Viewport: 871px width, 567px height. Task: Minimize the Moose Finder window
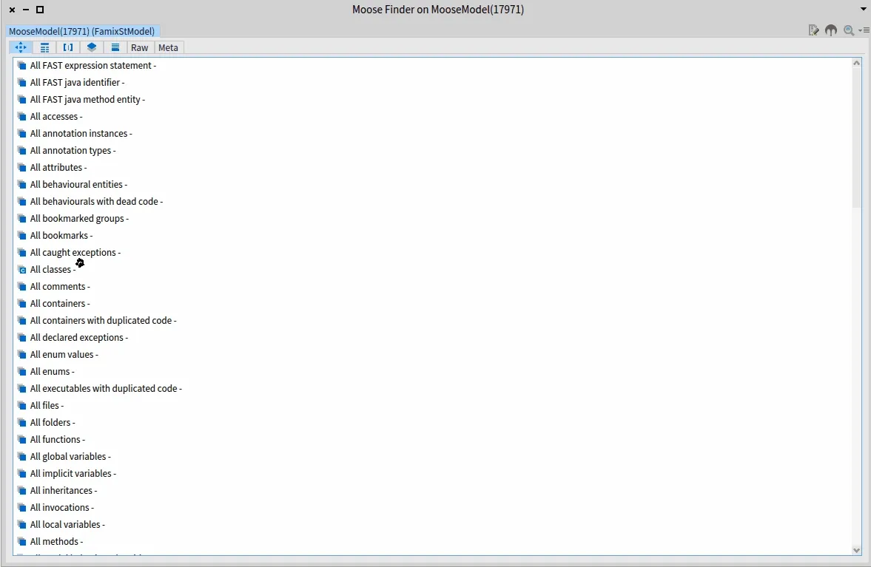coord(26,10)
